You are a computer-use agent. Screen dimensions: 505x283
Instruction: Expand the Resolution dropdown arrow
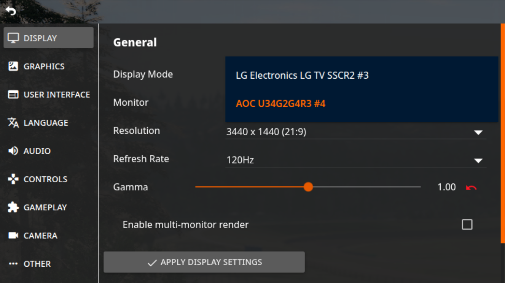point(478,132)
